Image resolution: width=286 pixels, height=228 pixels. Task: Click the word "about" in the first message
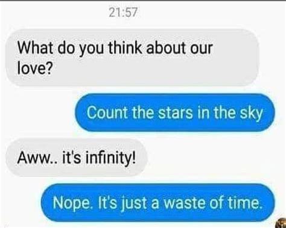[x=166, y=48]
